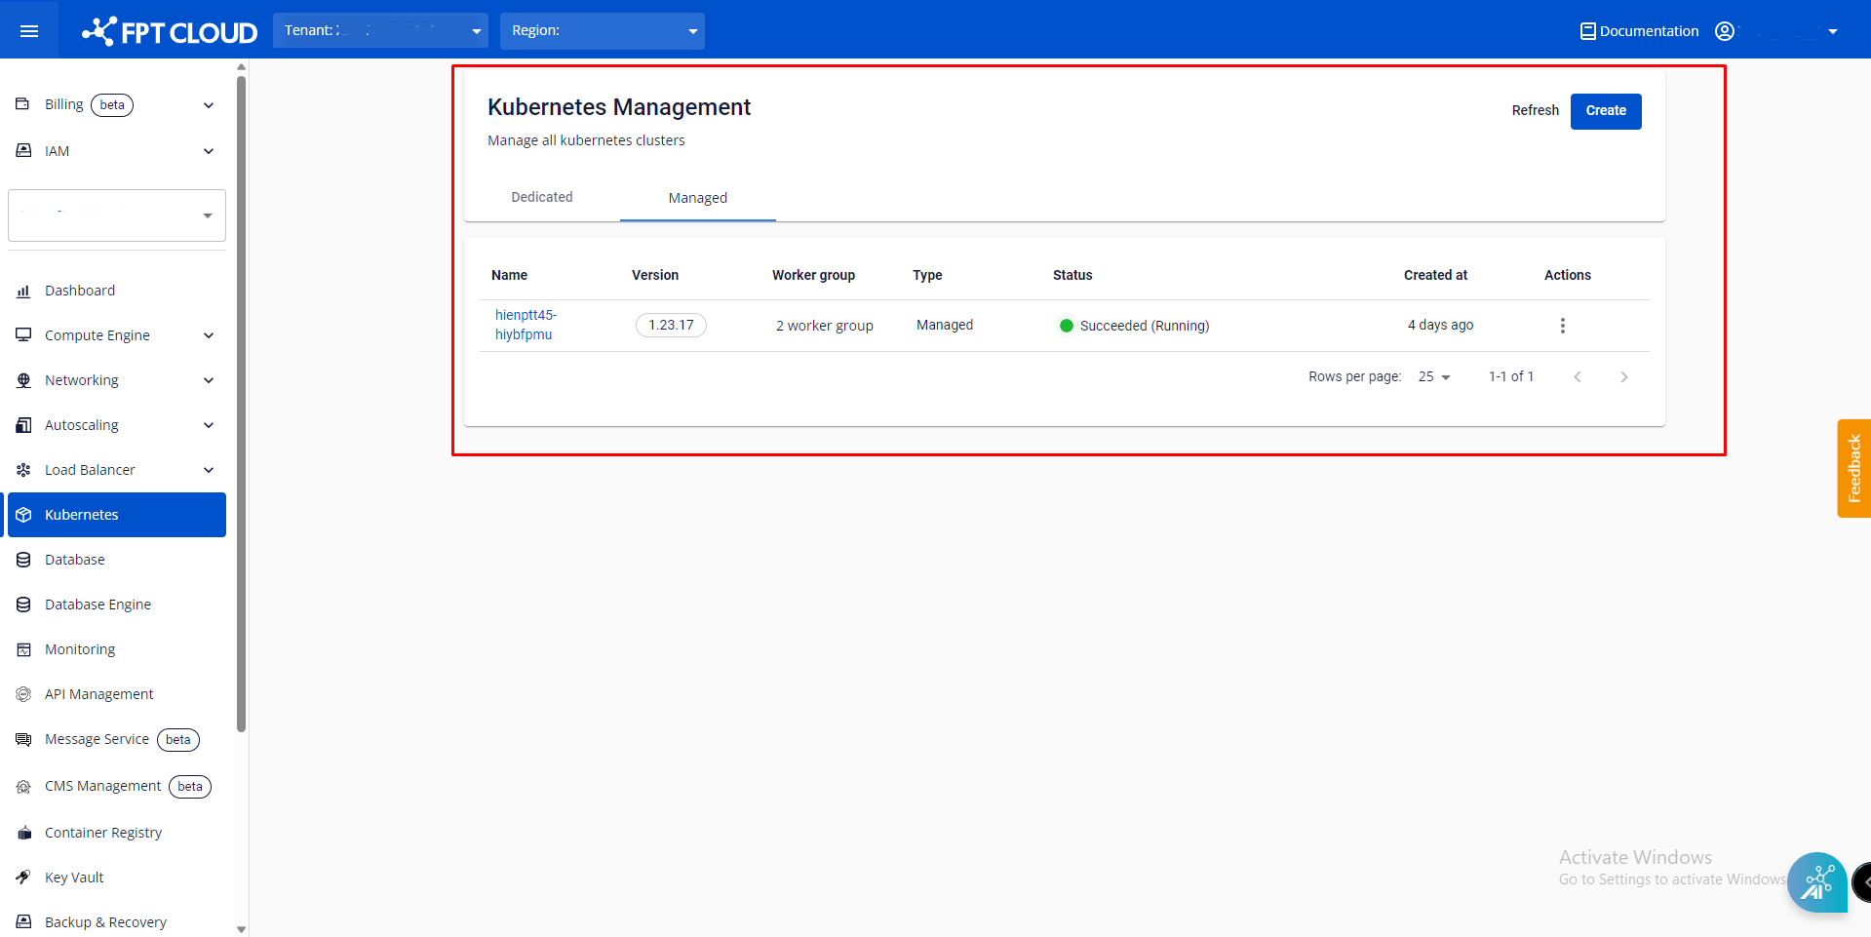Click the orange Feedback side tab

click(x=1853, y=468)
